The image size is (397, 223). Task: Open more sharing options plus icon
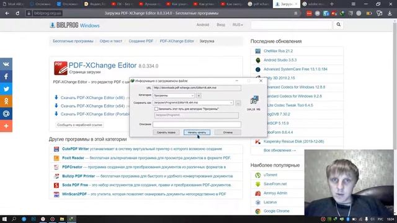coord(6,126)
